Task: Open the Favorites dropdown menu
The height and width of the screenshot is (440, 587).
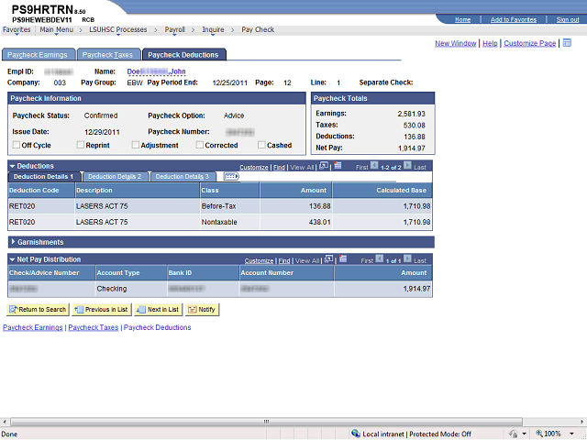Action: click(x=17, y=30)
